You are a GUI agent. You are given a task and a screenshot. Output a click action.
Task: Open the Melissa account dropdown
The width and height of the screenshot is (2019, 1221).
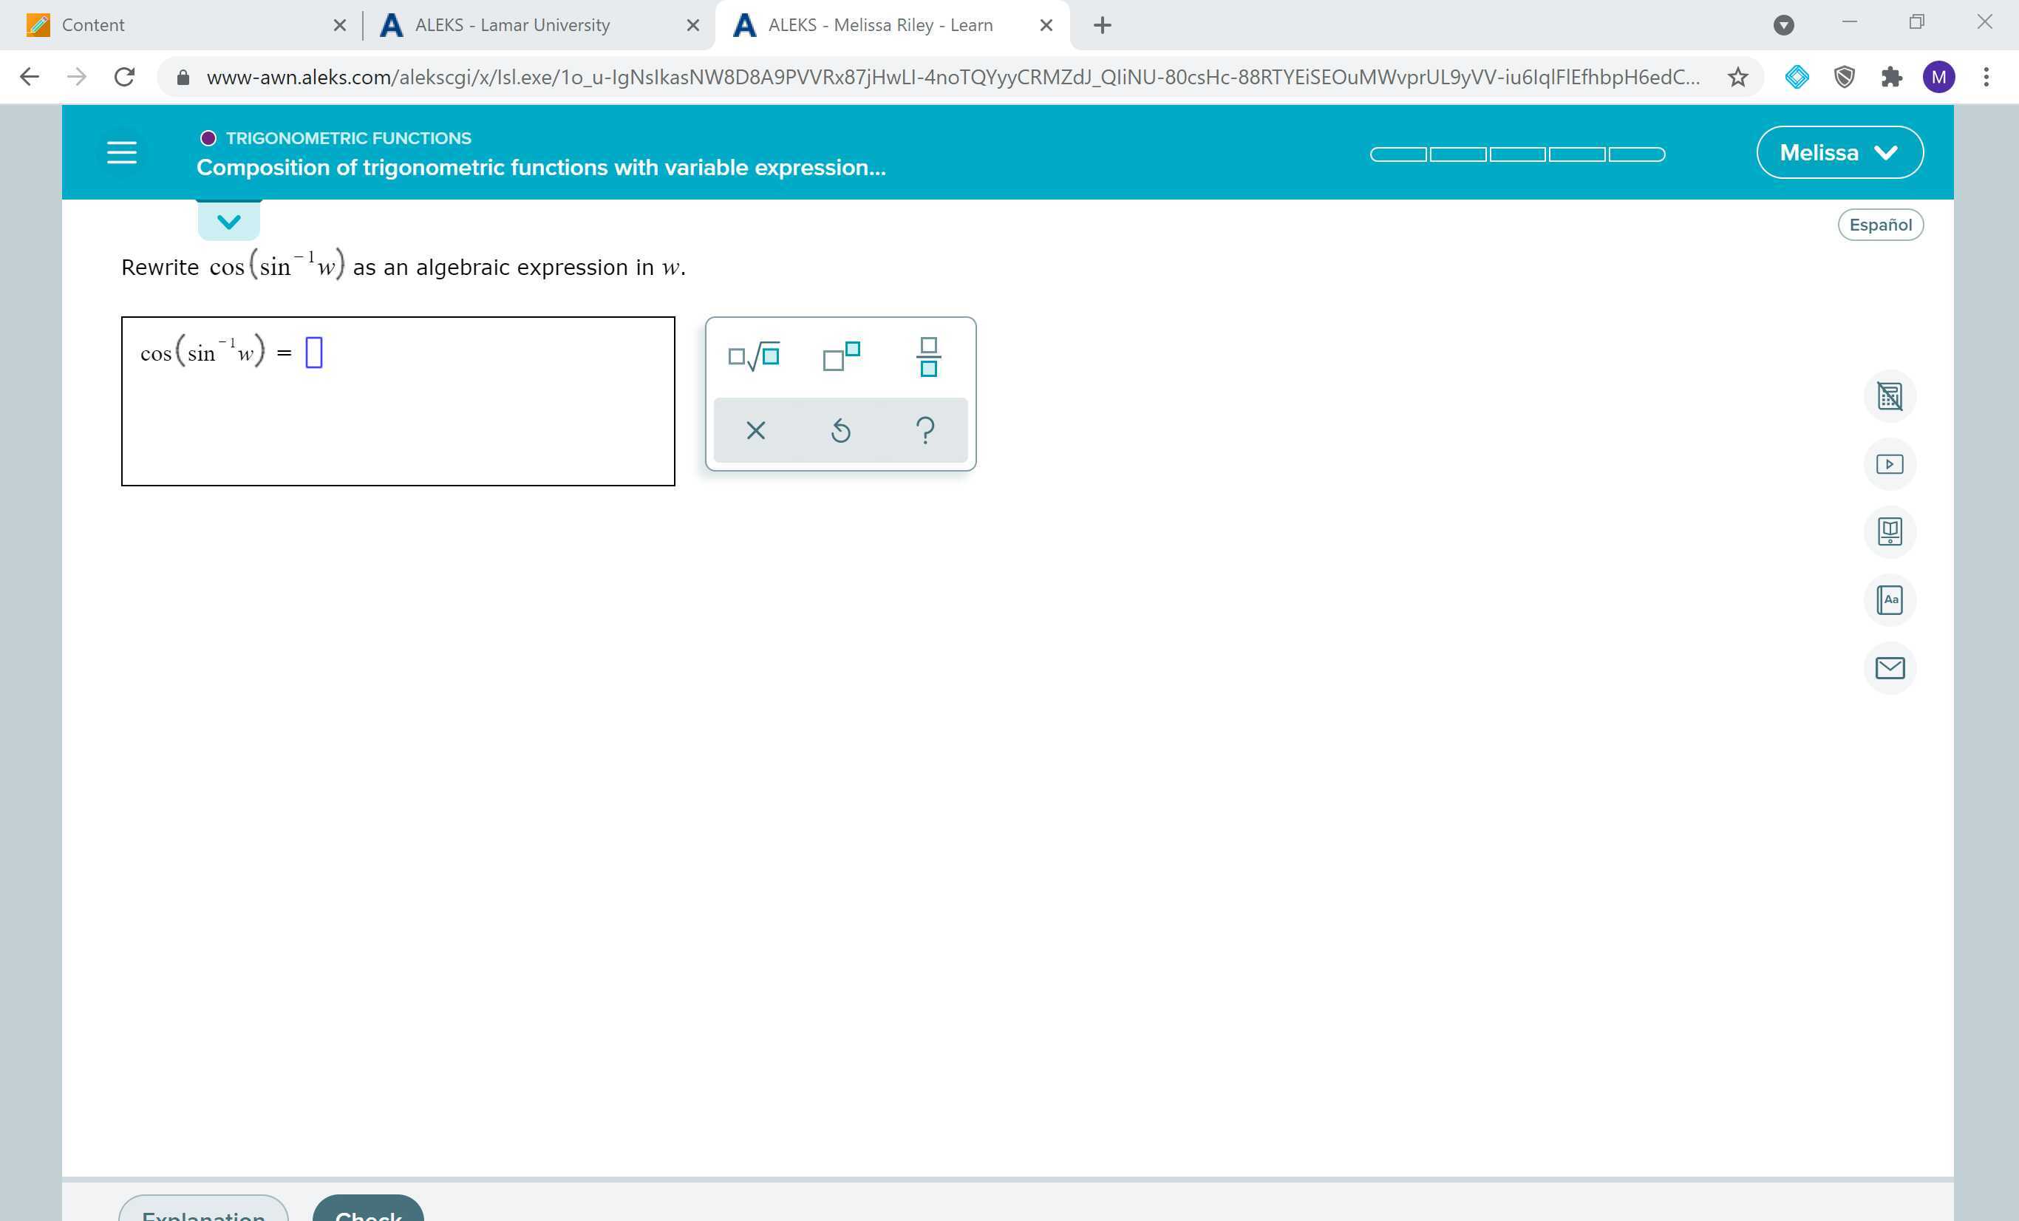coord(1839,152)
